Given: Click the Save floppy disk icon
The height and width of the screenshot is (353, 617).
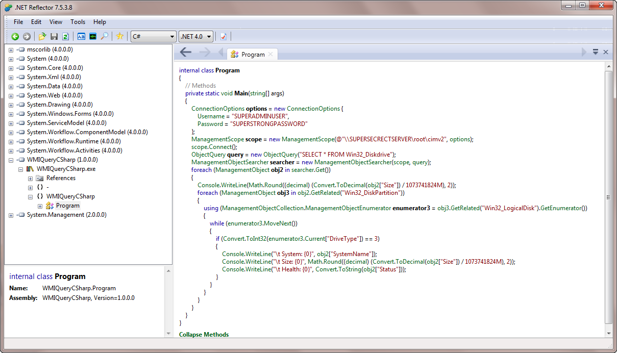Looking at the screenshot, I should (54, 36).
